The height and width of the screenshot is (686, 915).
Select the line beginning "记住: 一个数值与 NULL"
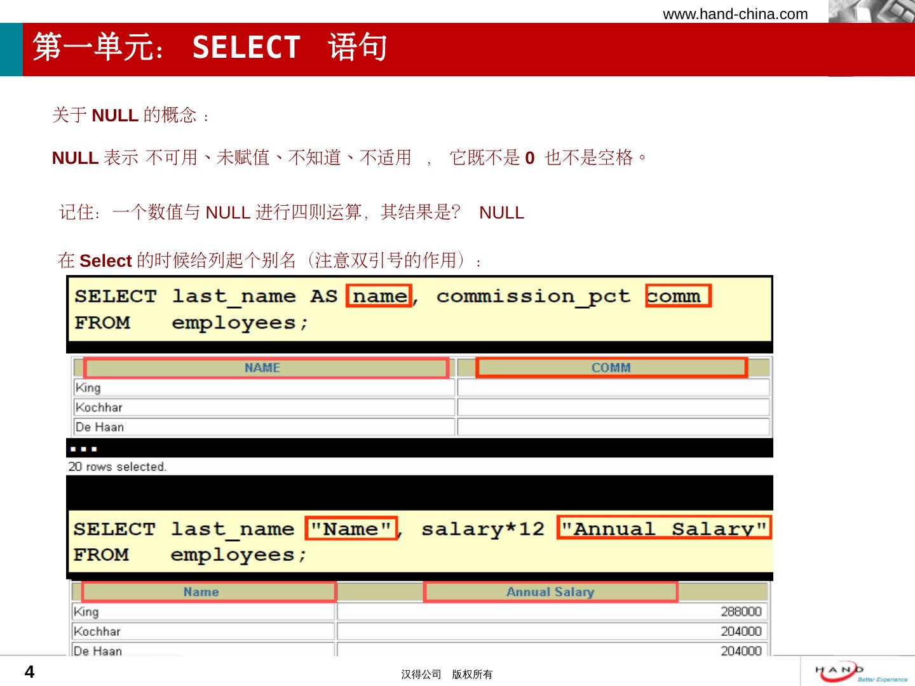click(x=292, y=212)
